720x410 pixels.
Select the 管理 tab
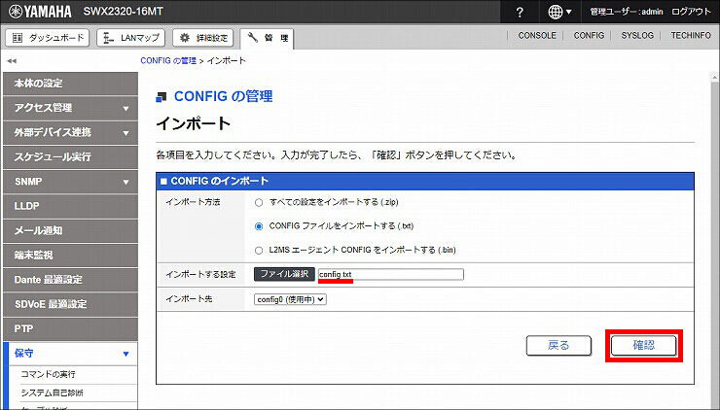[267, 39]
